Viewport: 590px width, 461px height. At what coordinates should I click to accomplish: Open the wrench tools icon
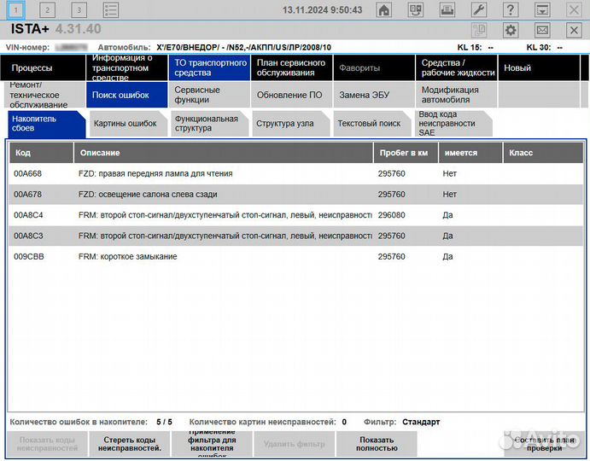coord(479,9)
